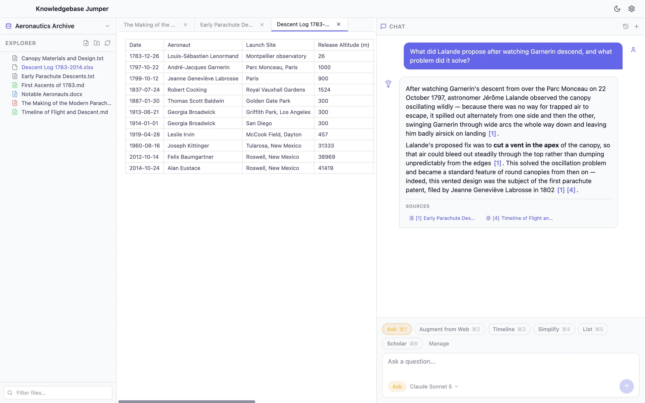Select the Royal Vauxhall Gardens cell

point(278,90)
